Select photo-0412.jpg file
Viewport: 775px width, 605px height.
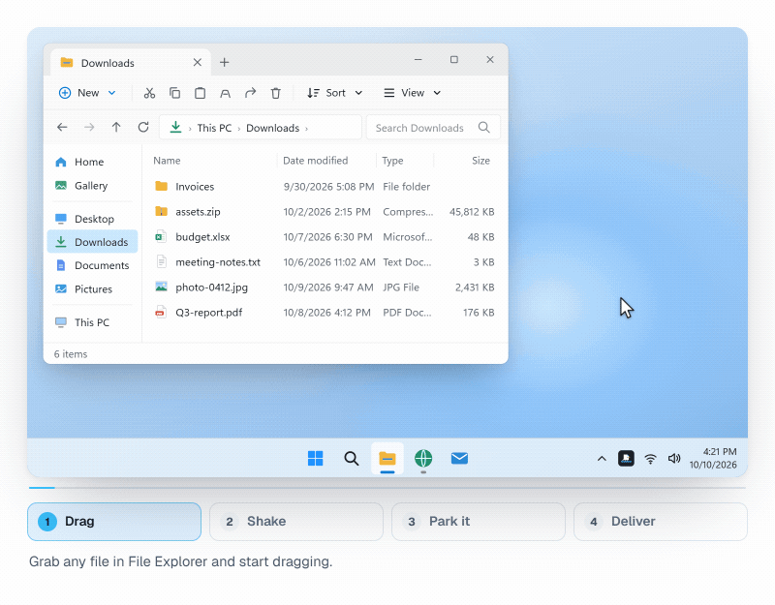coord(325,287)
